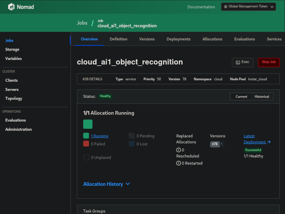Viewport: 285px width, 214px height.
Task: Open the Services tab
Action: (x=274, y=39)
